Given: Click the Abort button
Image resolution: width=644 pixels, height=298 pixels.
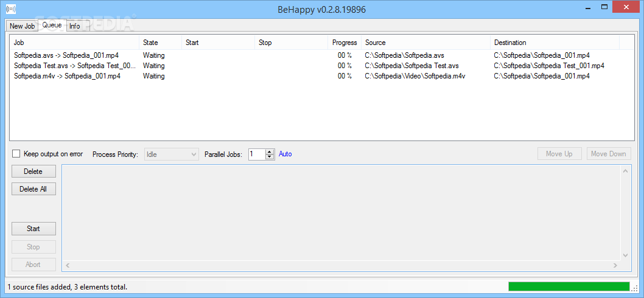Looking at the screenshot, I should point(33,265).
